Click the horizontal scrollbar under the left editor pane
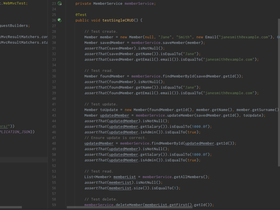 pos(11,207)
